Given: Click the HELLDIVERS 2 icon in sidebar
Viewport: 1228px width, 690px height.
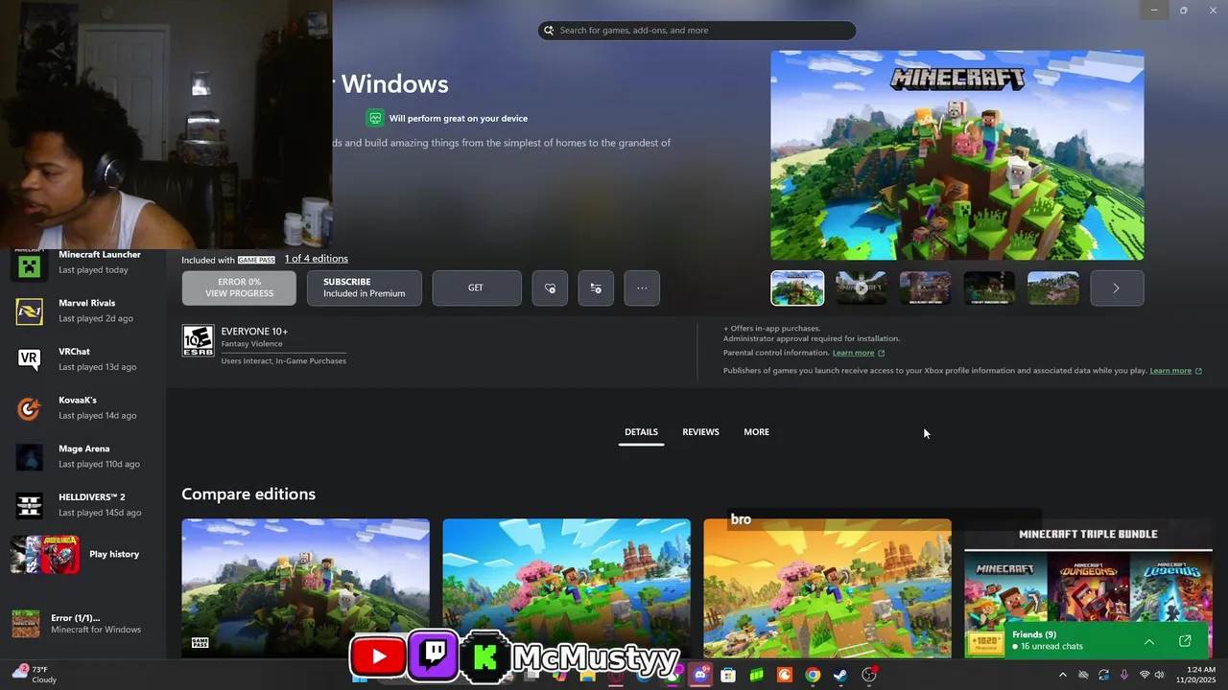Looking at the screenshot, I should pos(29,505).
